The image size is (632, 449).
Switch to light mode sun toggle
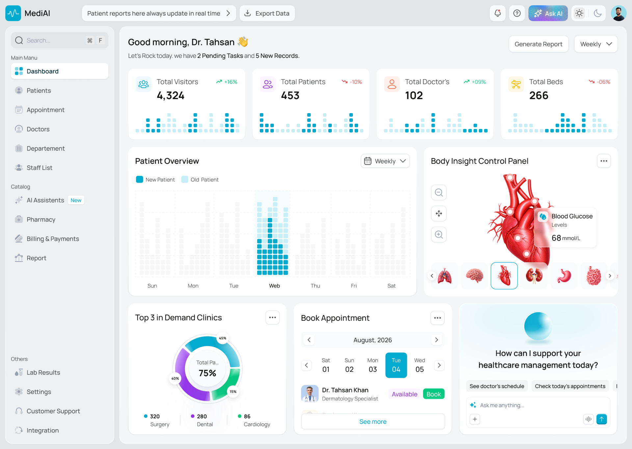point(579,13)
